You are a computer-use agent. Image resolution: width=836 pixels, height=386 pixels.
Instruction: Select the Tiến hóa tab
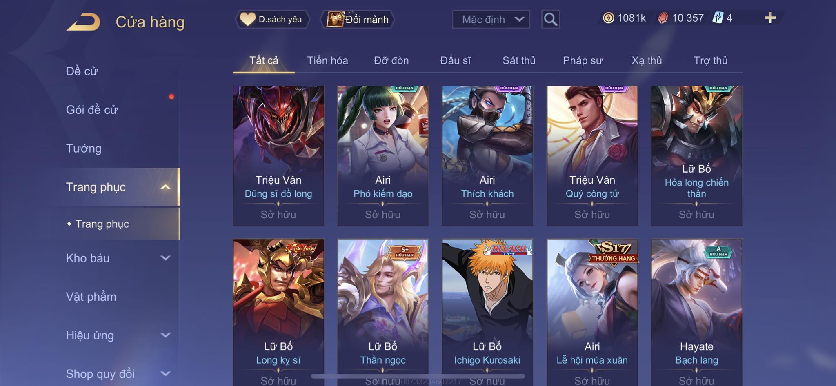point(327,60)
